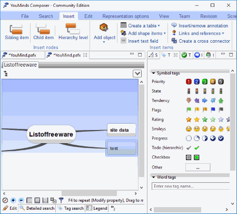This screenshot has width=237, height=214.
Task: Switch to bottom Edit tab
Action: [10, 208]
